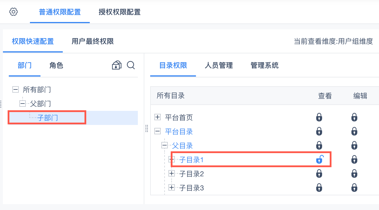Toggle edit lock for 子目录1
Image resolution: width=379 pixels, height=210 pixels.
(x=354, y=160)
